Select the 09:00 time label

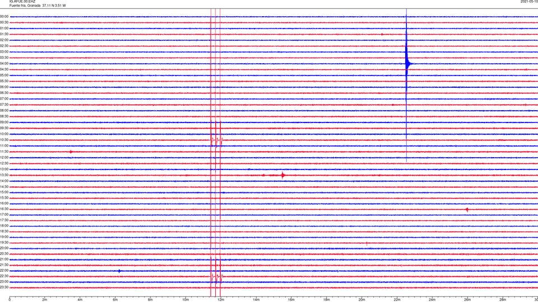4,122
